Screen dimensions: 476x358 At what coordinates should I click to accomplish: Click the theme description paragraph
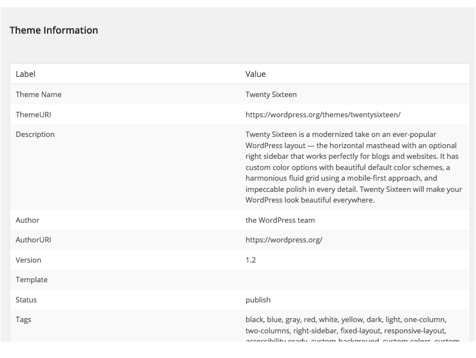pyautogui.click(x=354, y=167)
